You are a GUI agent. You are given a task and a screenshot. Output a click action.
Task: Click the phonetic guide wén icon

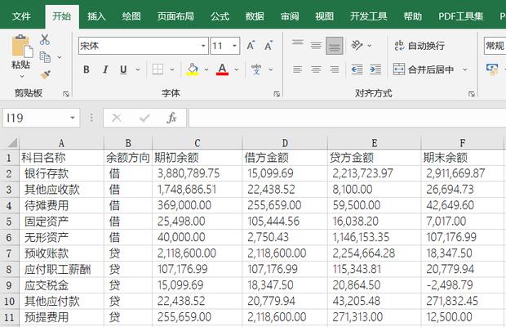click(256, 69)
